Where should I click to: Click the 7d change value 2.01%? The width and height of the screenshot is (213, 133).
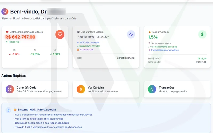pos(36,54)
